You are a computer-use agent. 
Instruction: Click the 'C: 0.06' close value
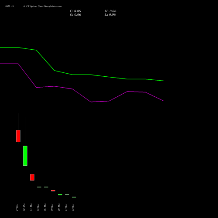click(x=75, y=11)
